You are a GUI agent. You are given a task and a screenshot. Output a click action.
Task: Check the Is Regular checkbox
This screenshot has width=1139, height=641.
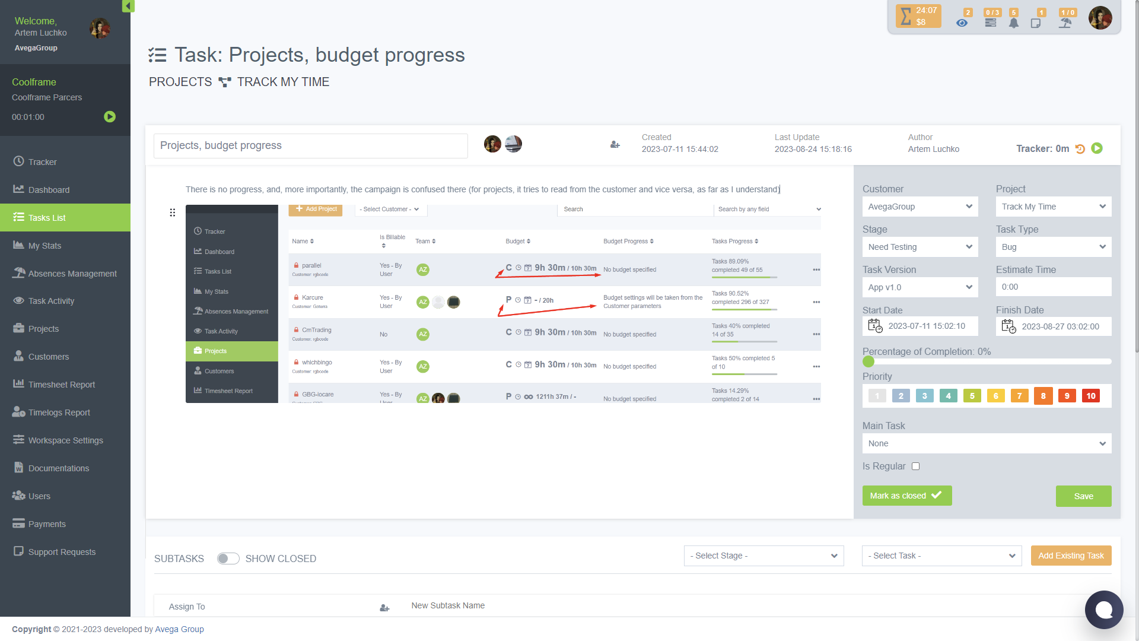tap(915, 467)
